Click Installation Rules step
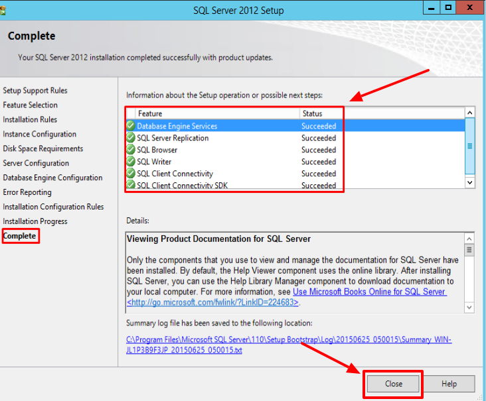 coord(30,119)
